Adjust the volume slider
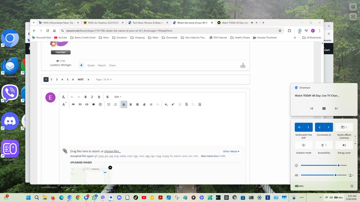The width and height of the screenshot is (360, 202). pos(323,175)
